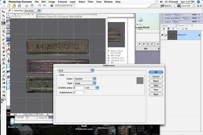This screenshot has width=203, height=135.
Task: Click the Cancel button in Preferences
Action: pyautogui.click(x=156, y=77)
